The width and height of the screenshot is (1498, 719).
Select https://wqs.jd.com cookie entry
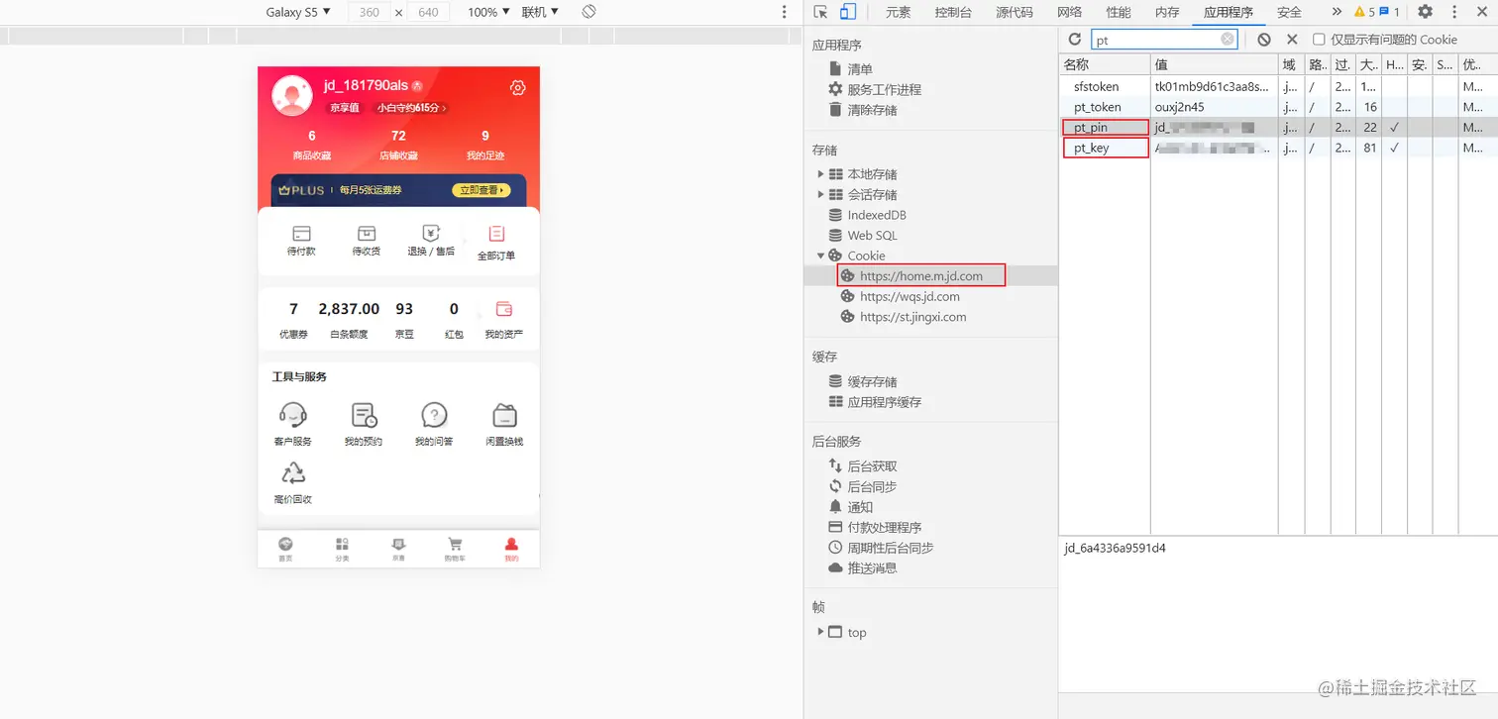[909, 296]
